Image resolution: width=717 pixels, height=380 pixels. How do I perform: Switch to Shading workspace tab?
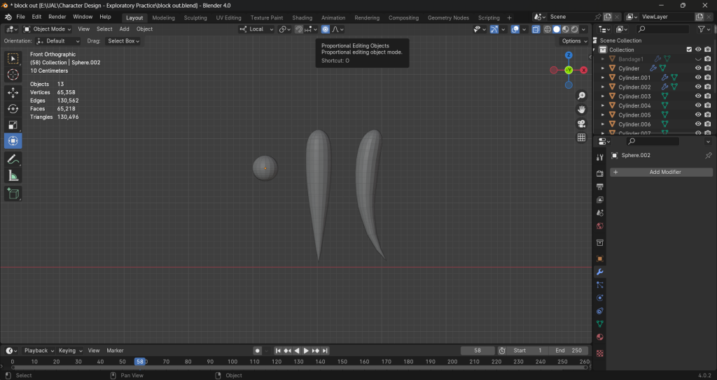click(x=302, y=17)
